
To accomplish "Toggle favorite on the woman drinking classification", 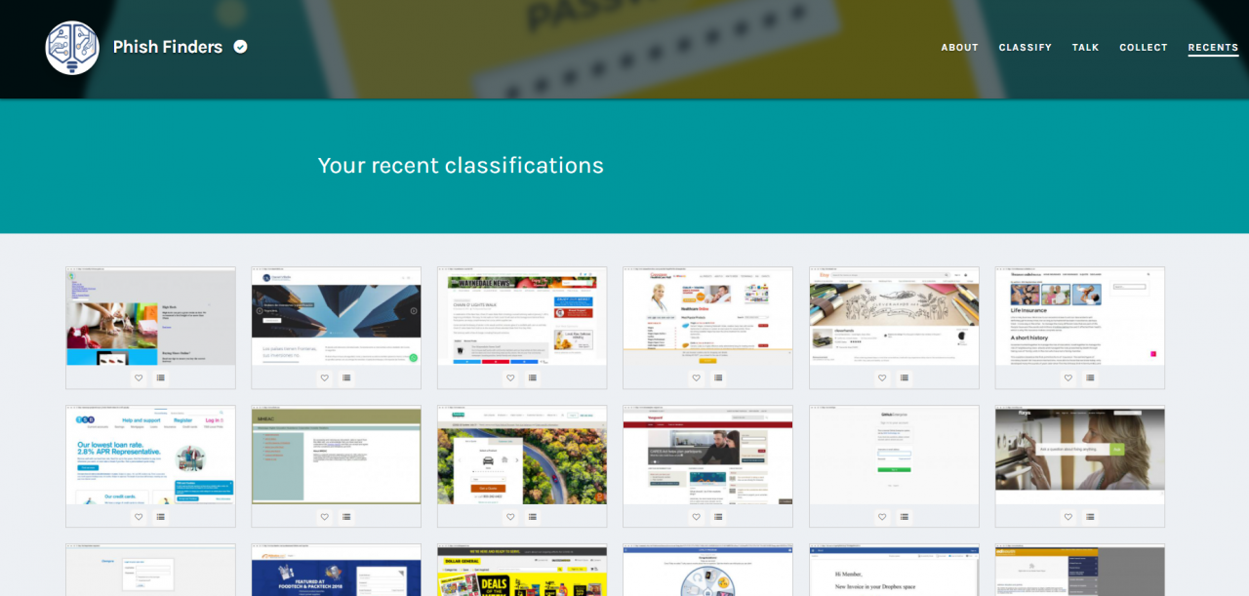I will 1068,517.
